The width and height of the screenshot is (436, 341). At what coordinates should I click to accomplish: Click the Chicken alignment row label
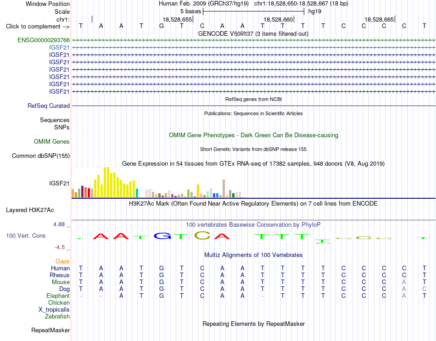pos(59,302)
